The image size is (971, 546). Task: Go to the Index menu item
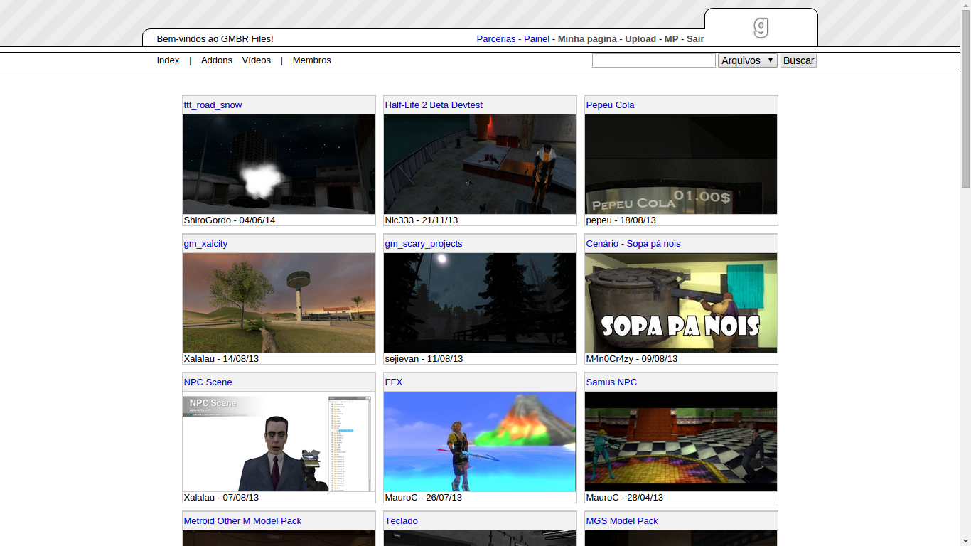(168, 60)
